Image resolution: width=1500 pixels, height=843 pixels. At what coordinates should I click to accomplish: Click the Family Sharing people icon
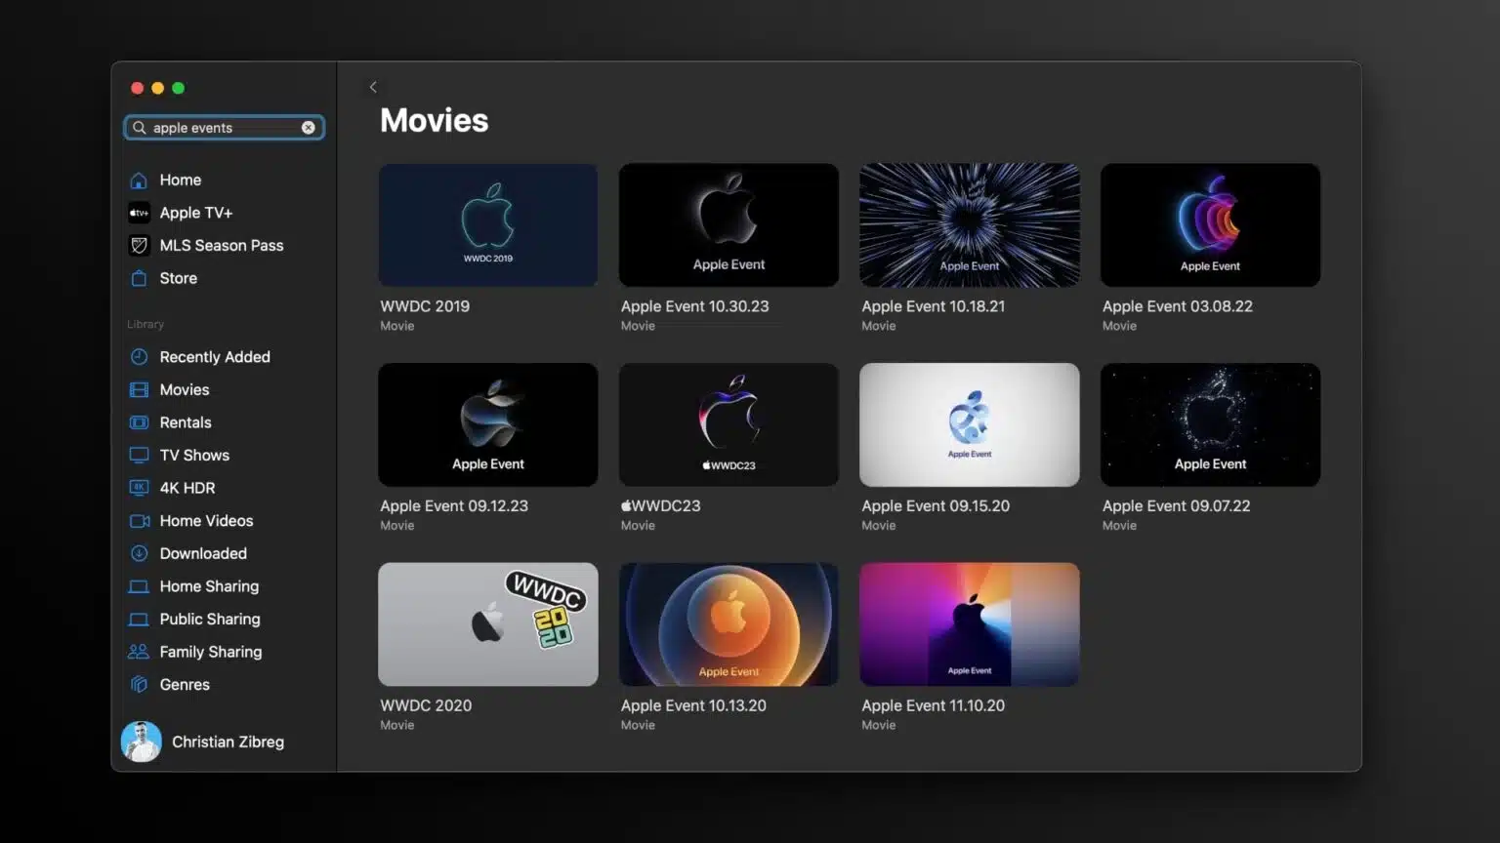[x=139, y=652]
